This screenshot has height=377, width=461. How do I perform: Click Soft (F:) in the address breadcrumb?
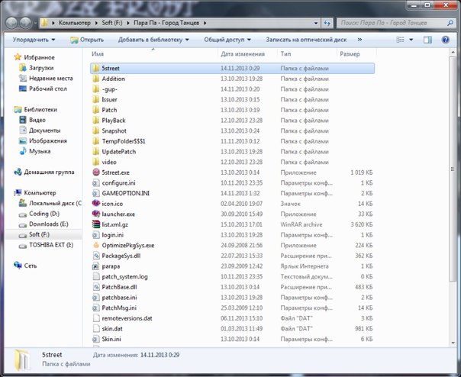[112, 23]
